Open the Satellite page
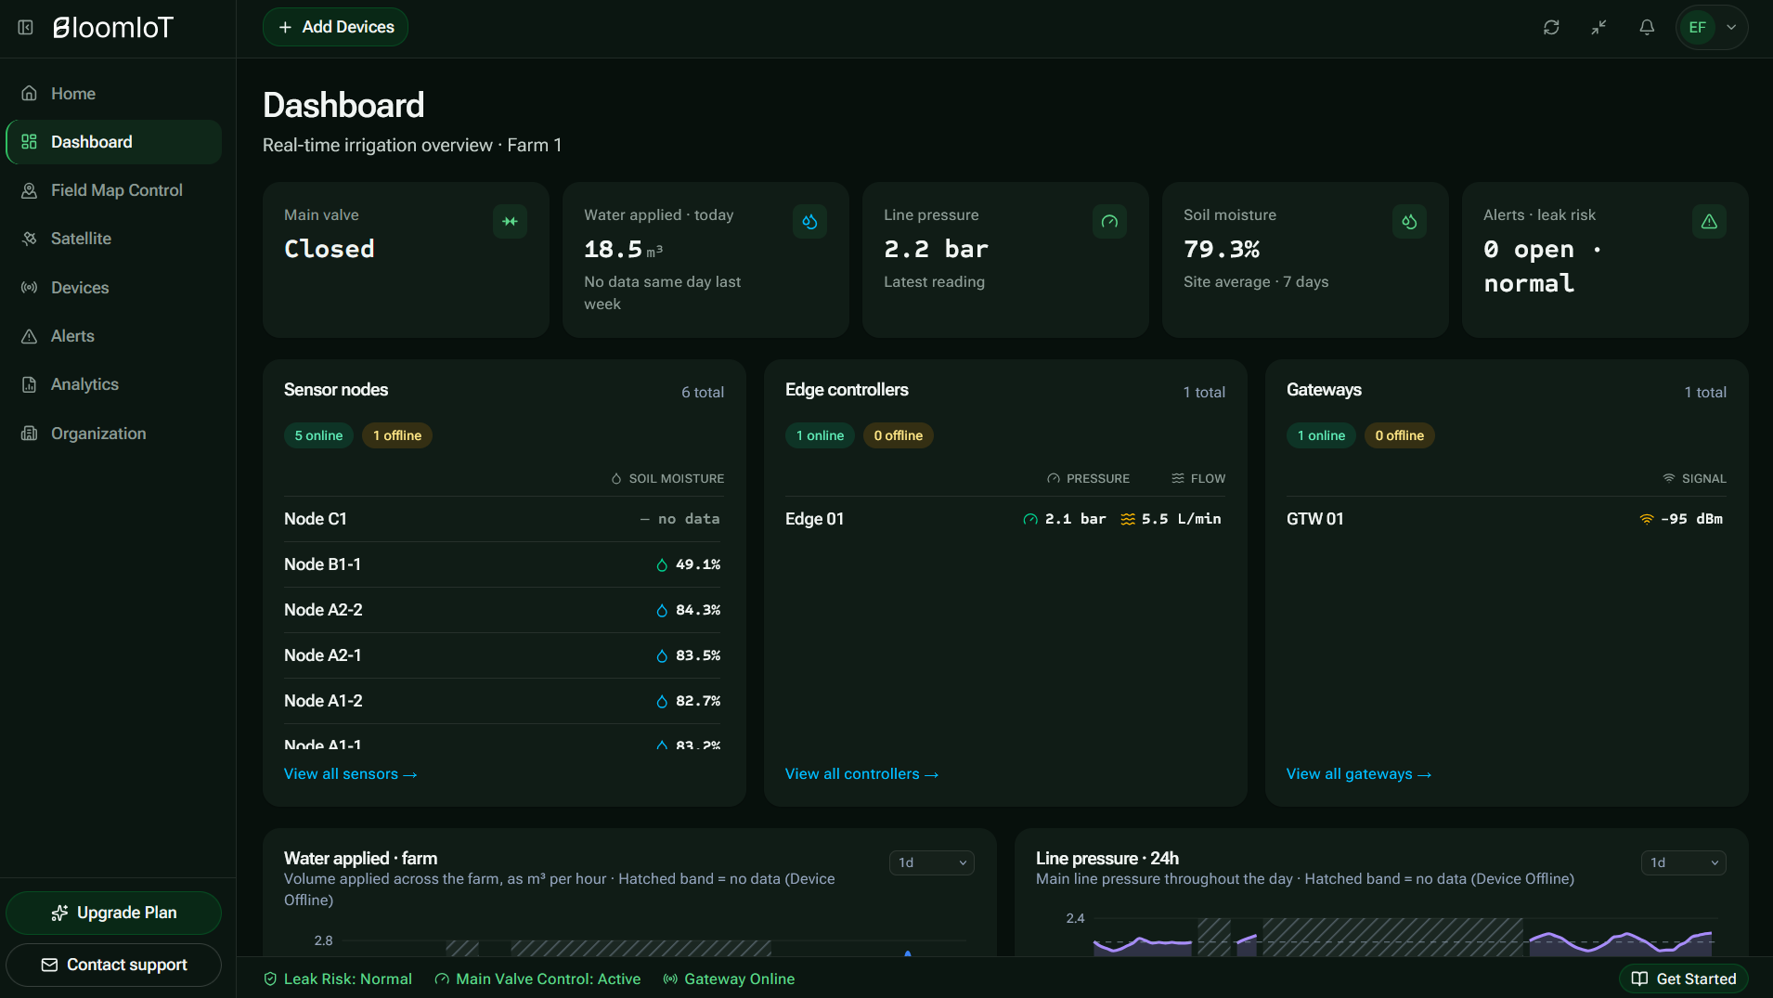The width and height of the screenshot is (1773, 998). point(113,239)
